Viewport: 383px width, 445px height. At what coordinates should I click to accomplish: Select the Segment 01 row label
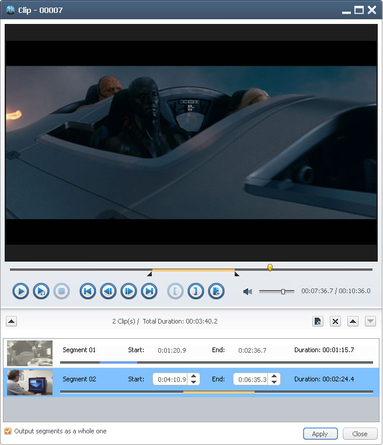coord(79,350)
